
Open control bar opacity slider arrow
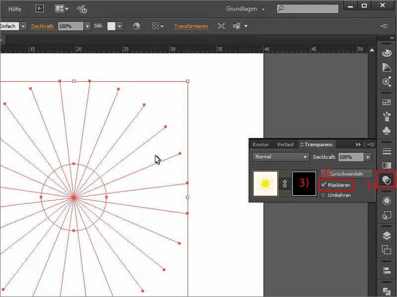point(87,26)
